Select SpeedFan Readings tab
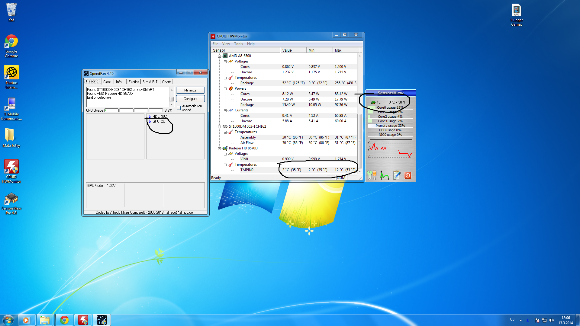Screen dimensions: 580x326 coord(93,81)
